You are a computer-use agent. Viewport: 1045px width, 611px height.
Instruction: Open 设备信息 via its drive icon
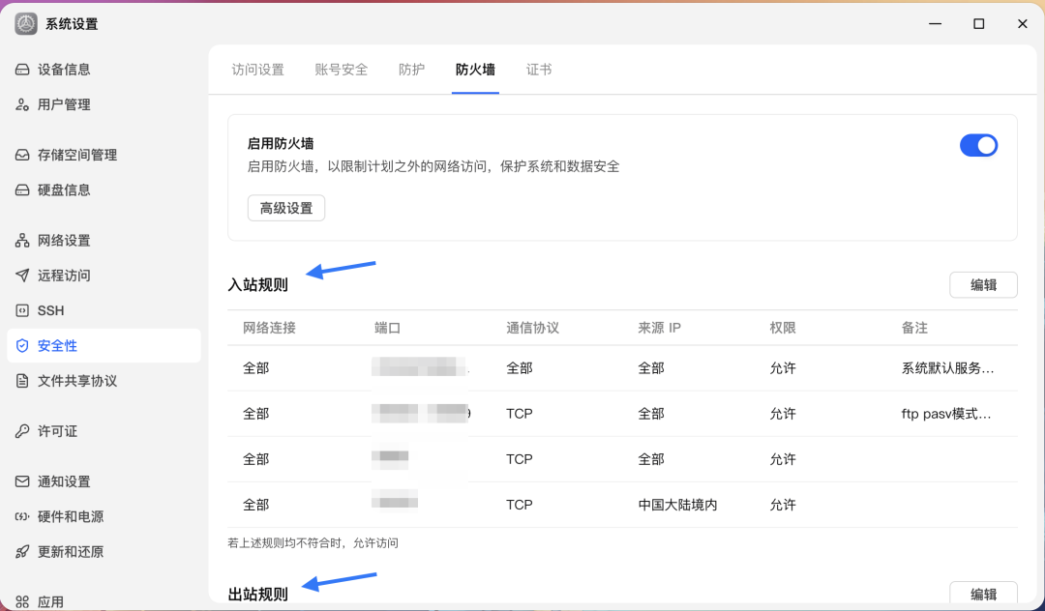[x=22, y=70]
